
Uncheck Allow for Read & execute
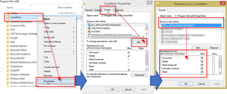tap(202, 65)
